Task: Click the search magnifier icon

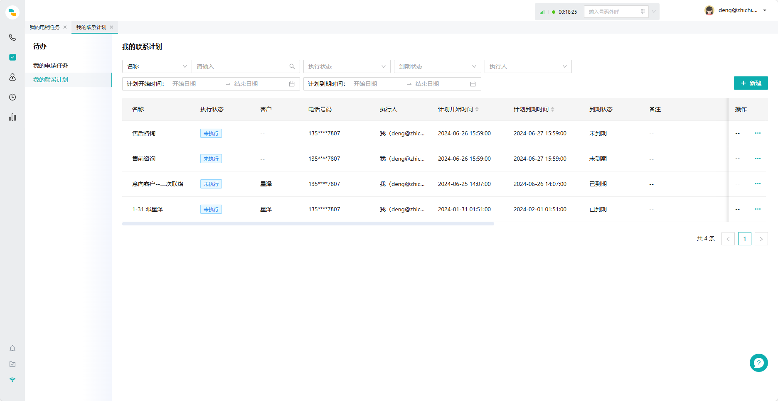Action: click(x=292, y=66)
